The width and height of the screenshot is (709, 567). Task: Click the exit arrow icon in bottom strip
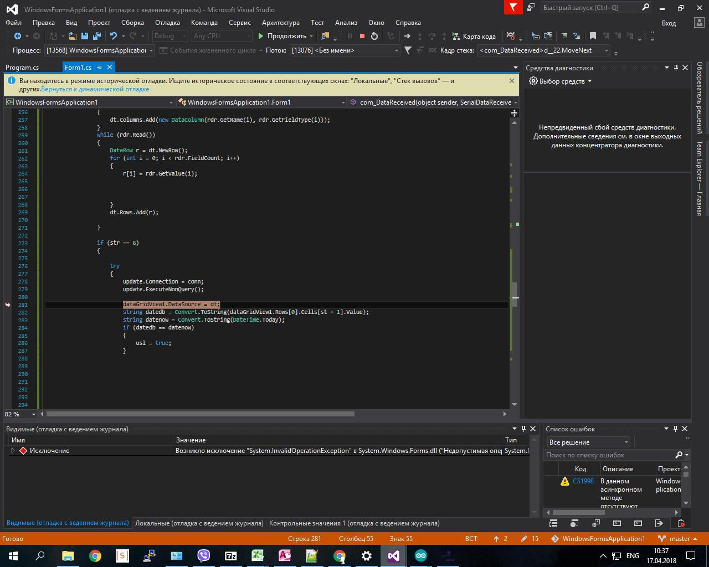659,523
